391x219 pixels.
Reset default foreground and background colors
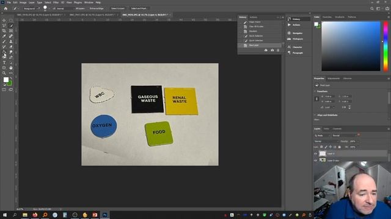point(4,85)
